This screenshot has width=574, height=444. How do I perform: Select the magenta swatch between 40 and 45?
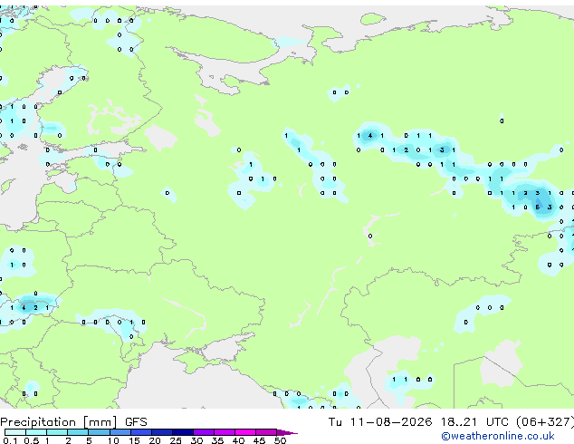point(245,432)
